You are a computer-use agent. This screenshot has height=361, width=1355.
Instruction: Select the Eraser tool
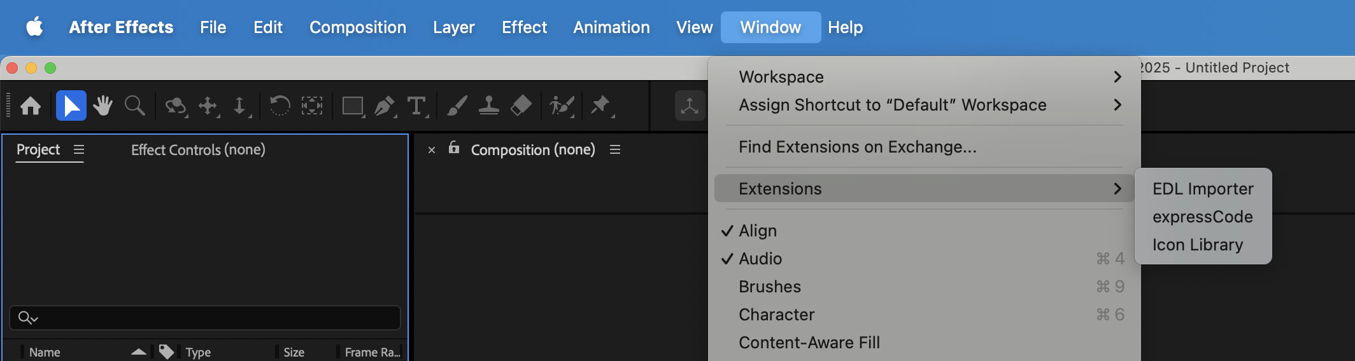(x=521, y=106)
